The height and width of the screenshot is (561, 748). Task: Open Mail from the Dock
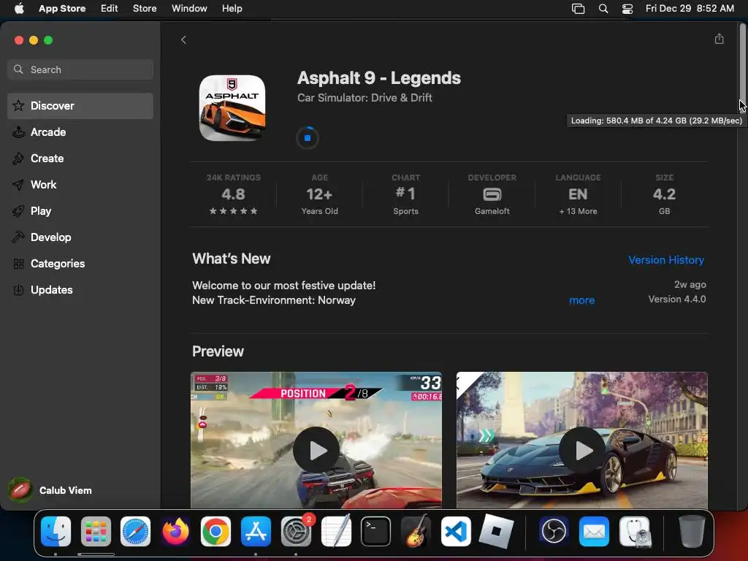point(594,532)
